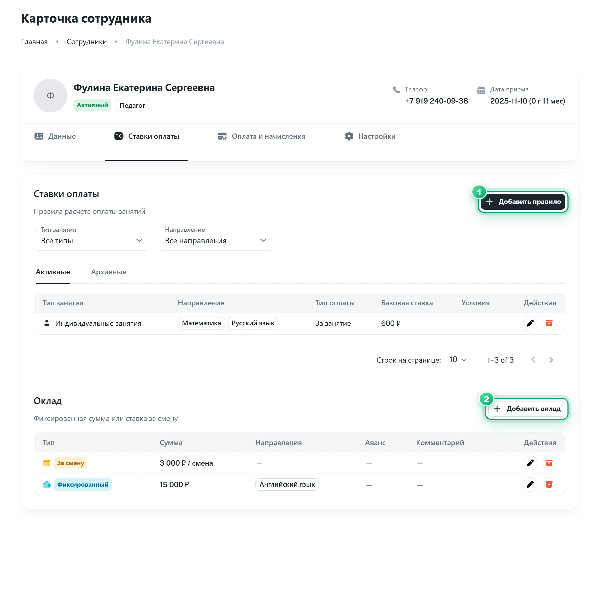Show the Активные rates tab
This screenshot has height=597, width=599.
pyautogui.click(x=53, y=272)
